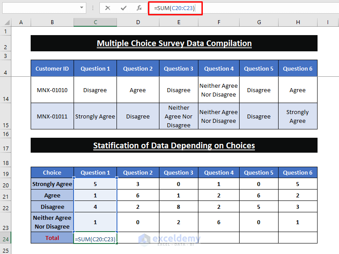Click the 'Customer ID' header cell
Viewport: 339px width, 254px height.
pyautogui.click(x=52, y=68)
